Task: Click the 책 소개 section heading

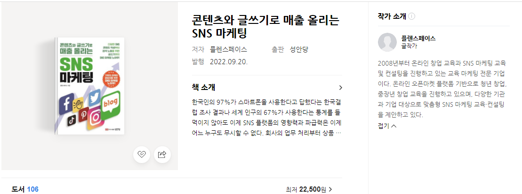Action: [203, 88]
